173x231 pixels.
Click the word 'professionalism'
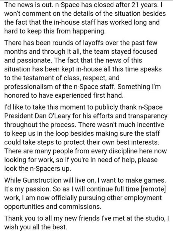[29, 87]
